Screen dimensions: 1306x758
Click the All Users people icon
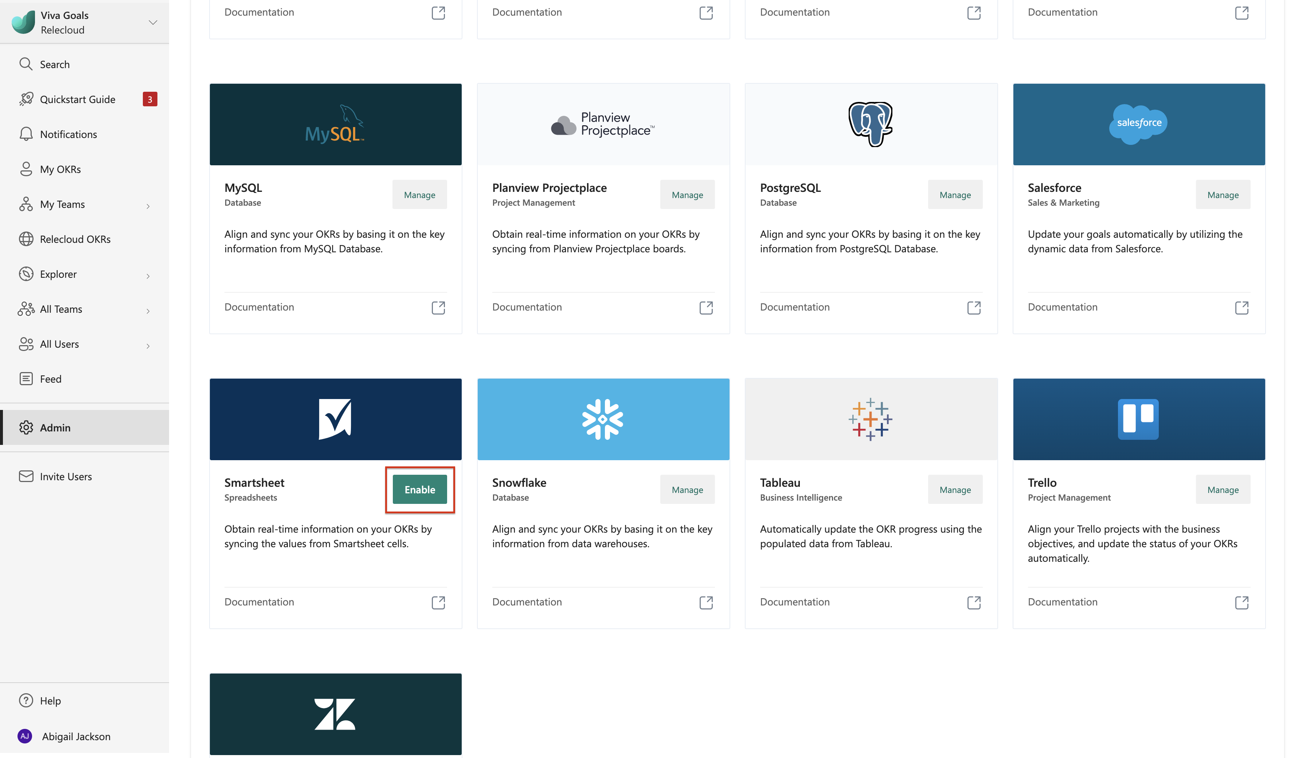click(x=26, y=344)
